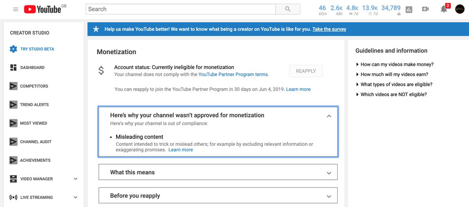Focus the Search input field
Screen dimensions: 469x207
(181, 9)
